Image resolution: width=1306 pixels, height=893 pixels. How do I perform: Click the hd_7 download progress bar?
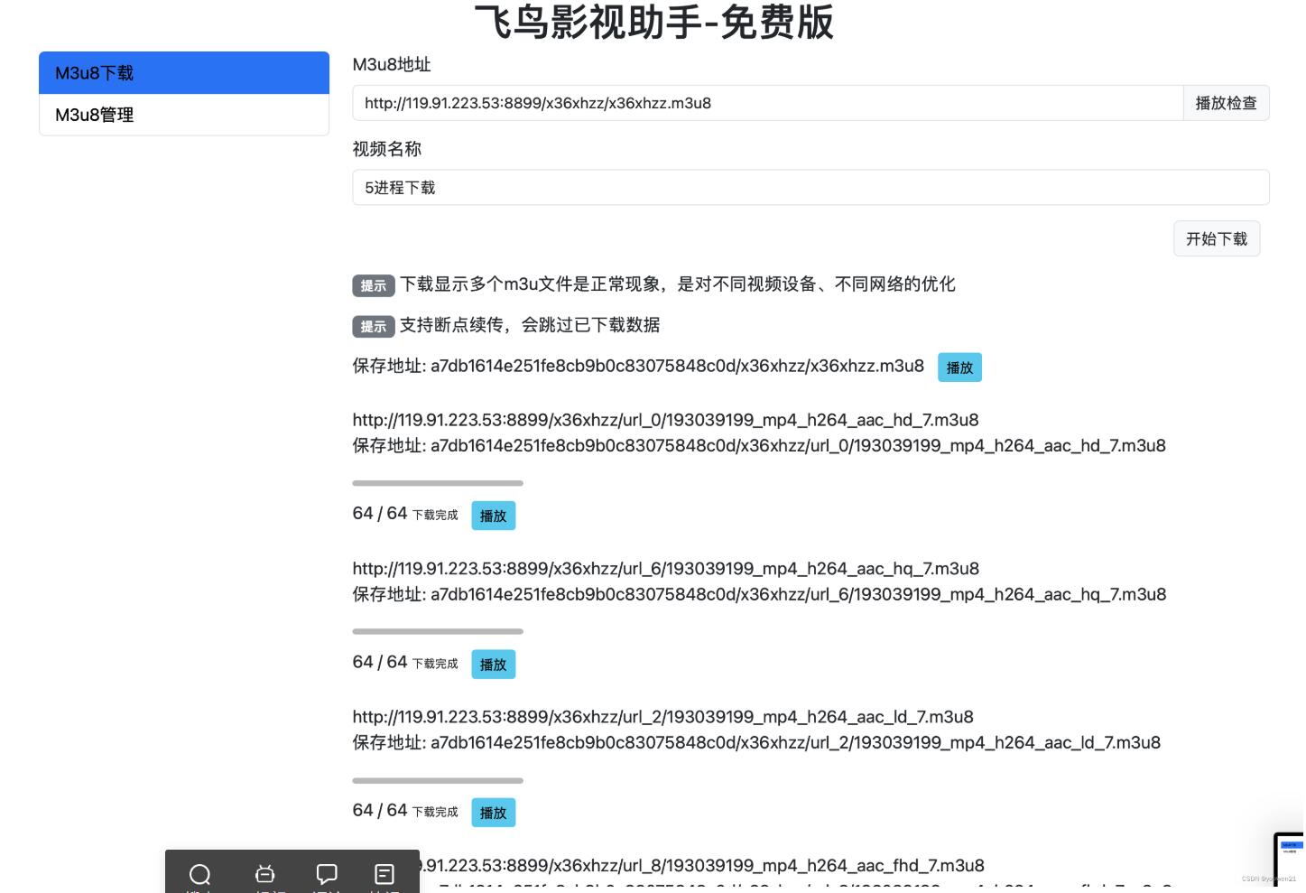[438, 483]
